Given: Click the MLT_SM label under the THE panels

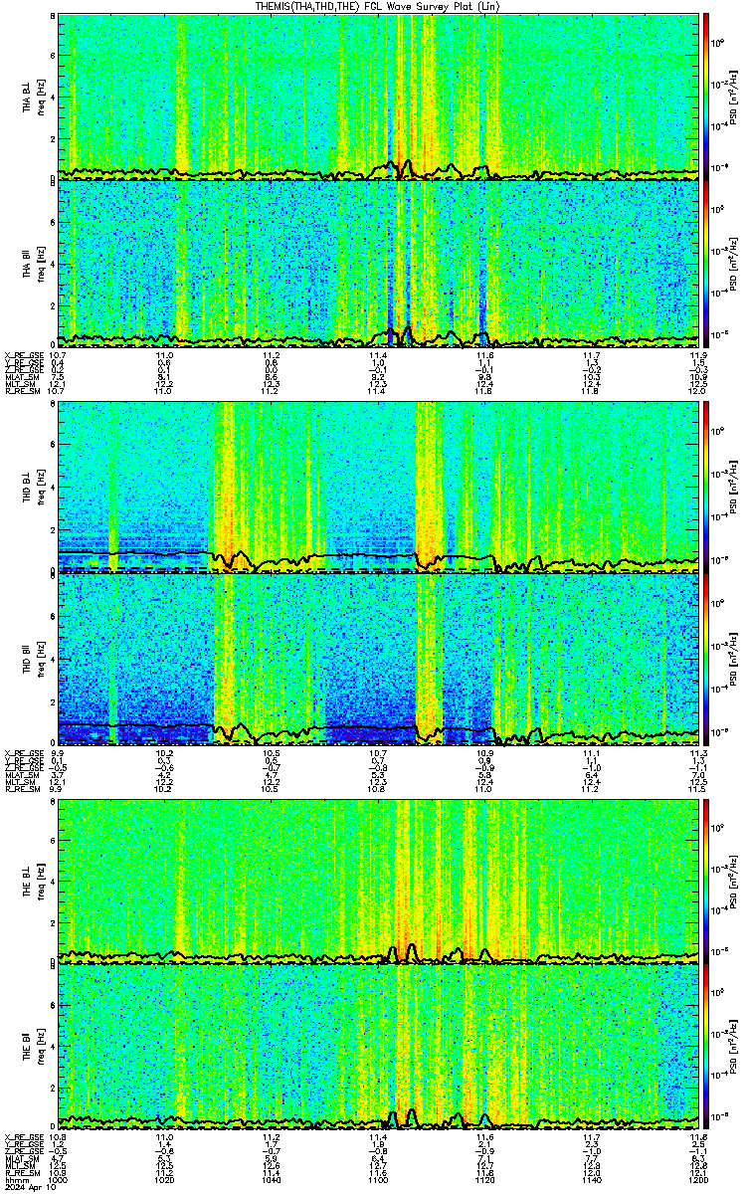Looking at the screenshot, I should (20, 1166).
